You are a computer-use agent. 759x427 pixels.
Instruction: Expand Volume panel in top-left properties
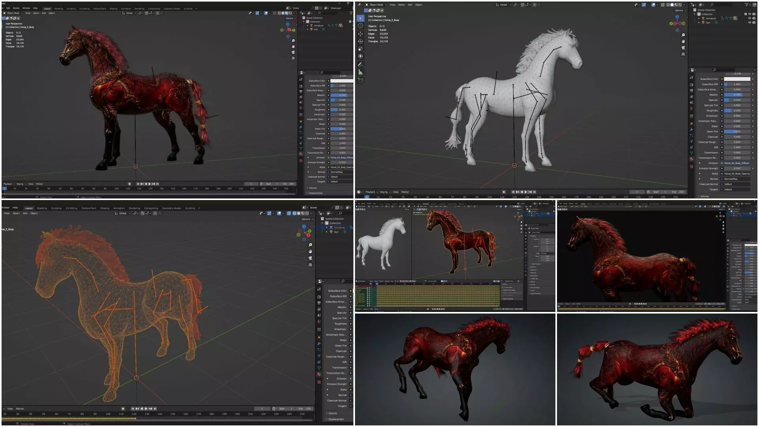(312, 188)
